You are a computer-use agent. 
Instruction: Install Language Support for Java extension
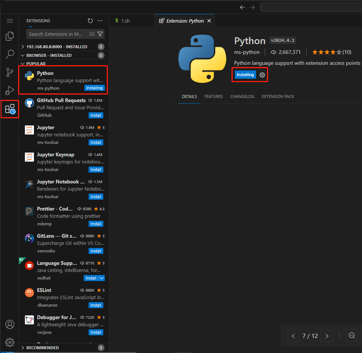tap(91, 278)
